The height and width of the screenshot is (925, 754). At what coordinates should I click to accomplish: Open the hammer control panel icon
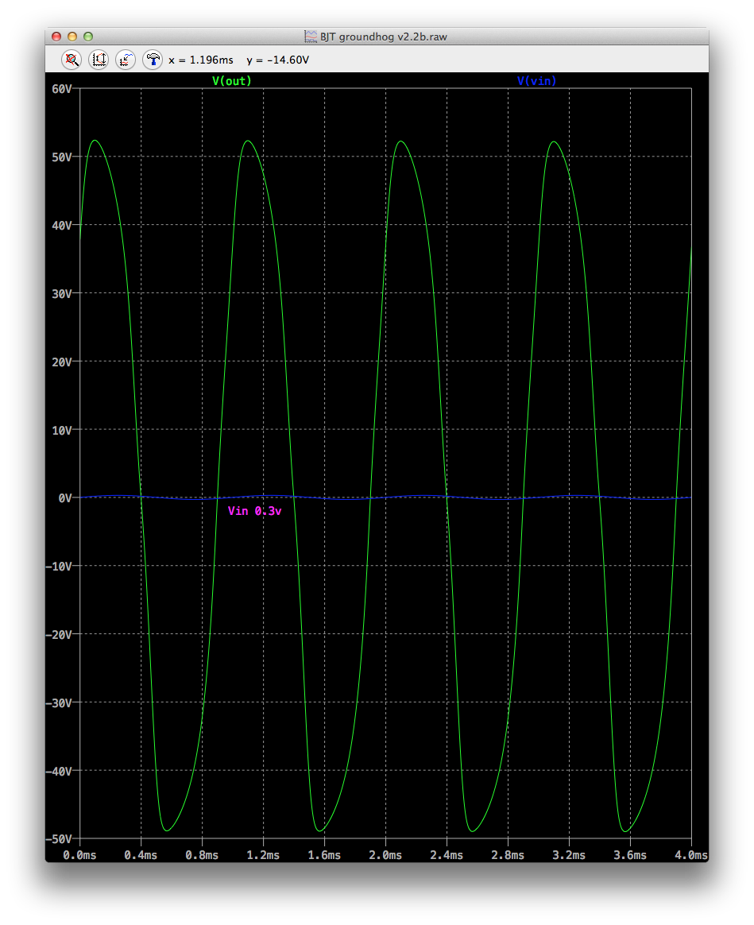[x=153, y=60]
